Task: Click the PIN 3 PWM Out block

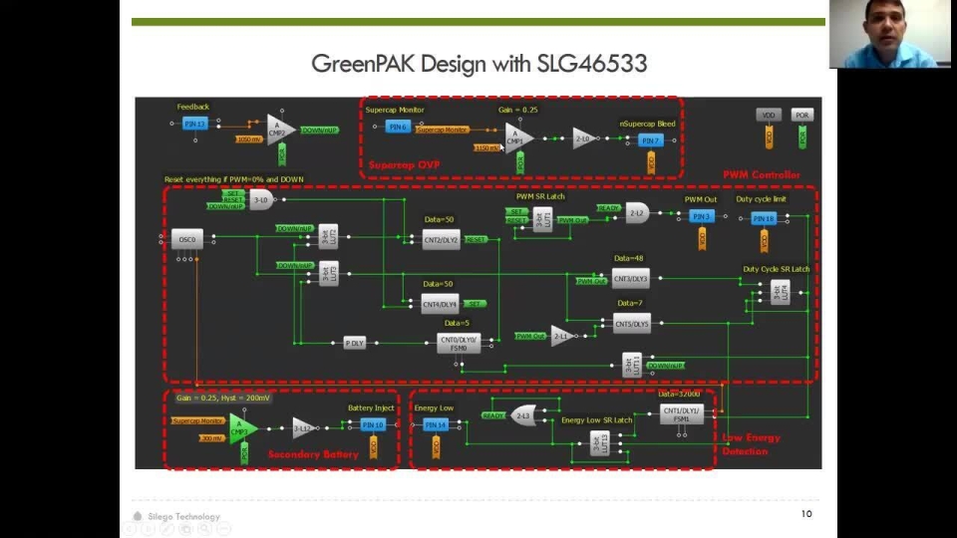Action: pyautogui.click(x=701, y=216)
